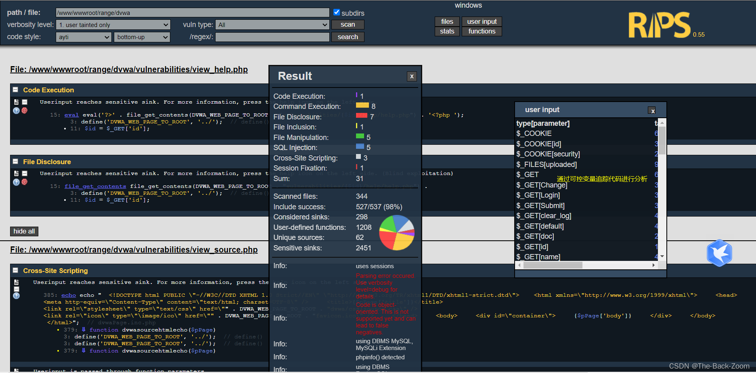Click the second blue arrow at line 379
The height and width of the screenshot is (373, 756).
click(84, 350)
